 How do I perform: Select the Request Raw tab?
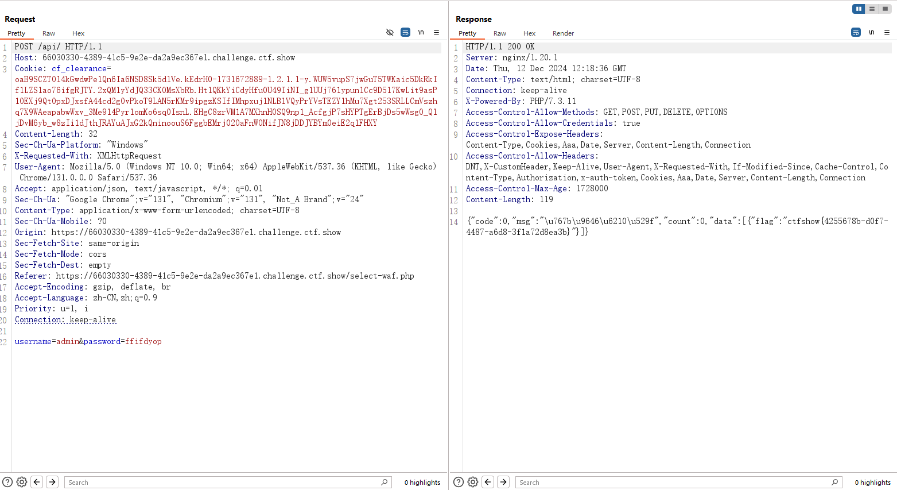(x=49, y=33)
